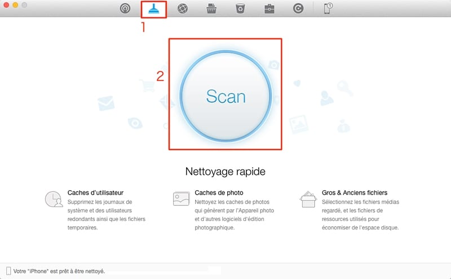Click the Gros & Anciens fichiers box icon
Screen dimensions: 451x279
[308, 199]
